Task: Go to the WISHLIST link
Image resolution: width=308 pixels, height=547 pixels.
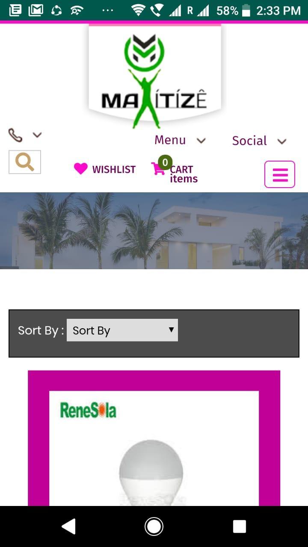Action: (x=114, y=170)
